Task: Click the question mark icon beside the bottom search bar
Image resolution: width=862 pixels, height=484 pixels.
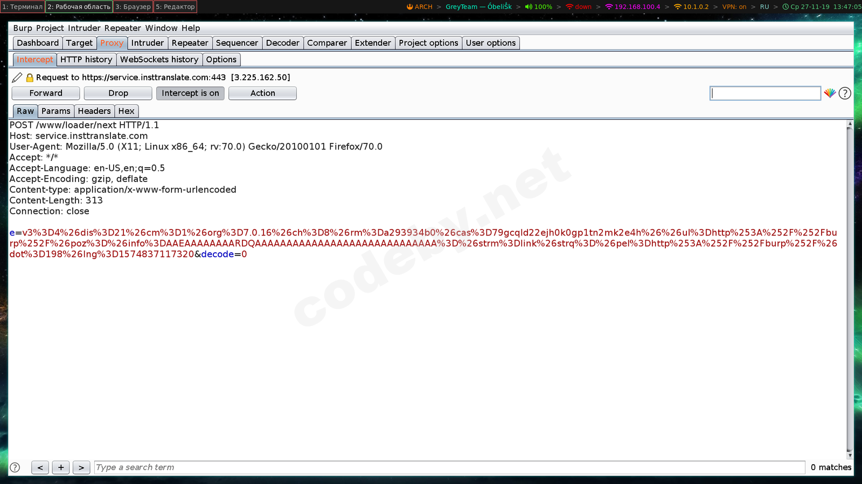Action: (16, 467)
